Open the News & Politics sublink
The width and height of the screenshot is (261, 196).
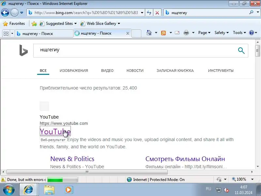(x=72, y=159)
